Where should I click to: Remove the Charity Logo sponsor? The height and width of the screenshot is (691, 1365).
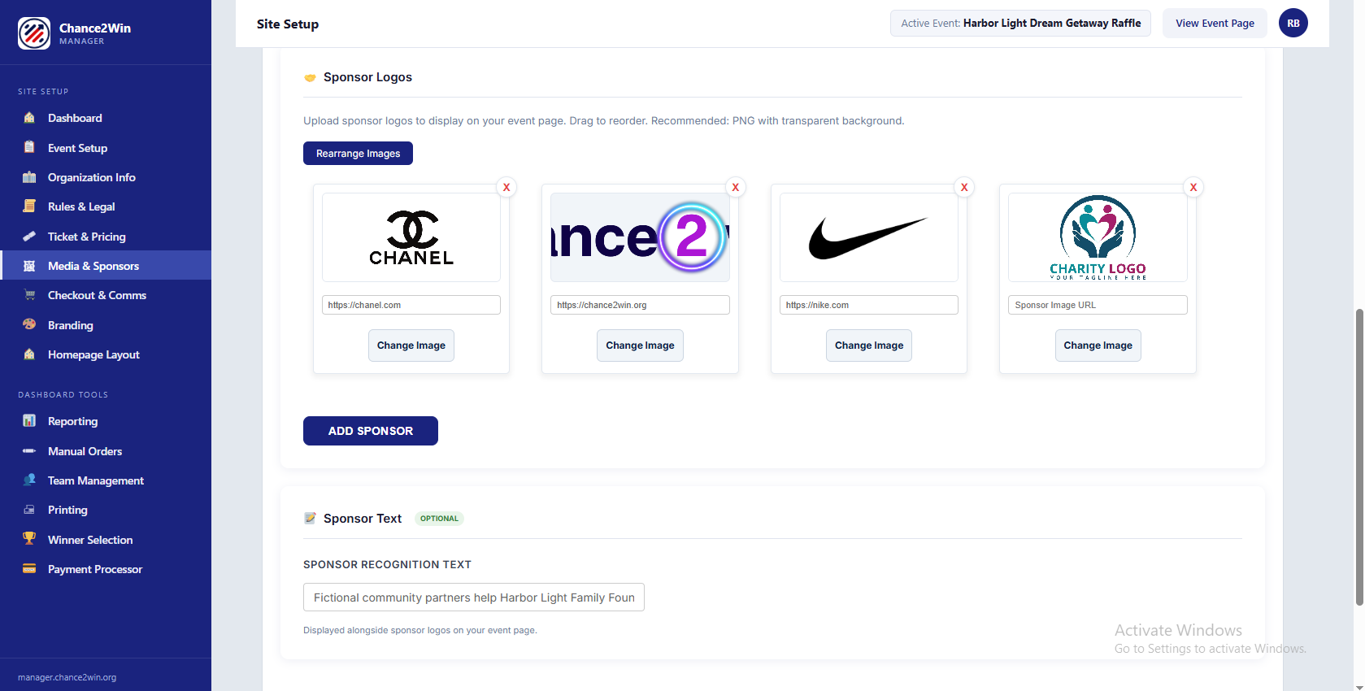(1193, 187)
